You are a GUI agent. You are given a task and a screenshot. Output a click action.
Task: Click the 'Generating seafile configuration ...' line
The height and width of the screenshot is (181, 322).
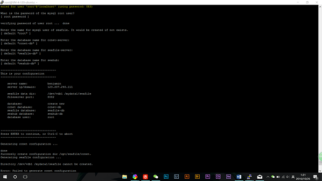pyautogui.click(x=31, y=157)
